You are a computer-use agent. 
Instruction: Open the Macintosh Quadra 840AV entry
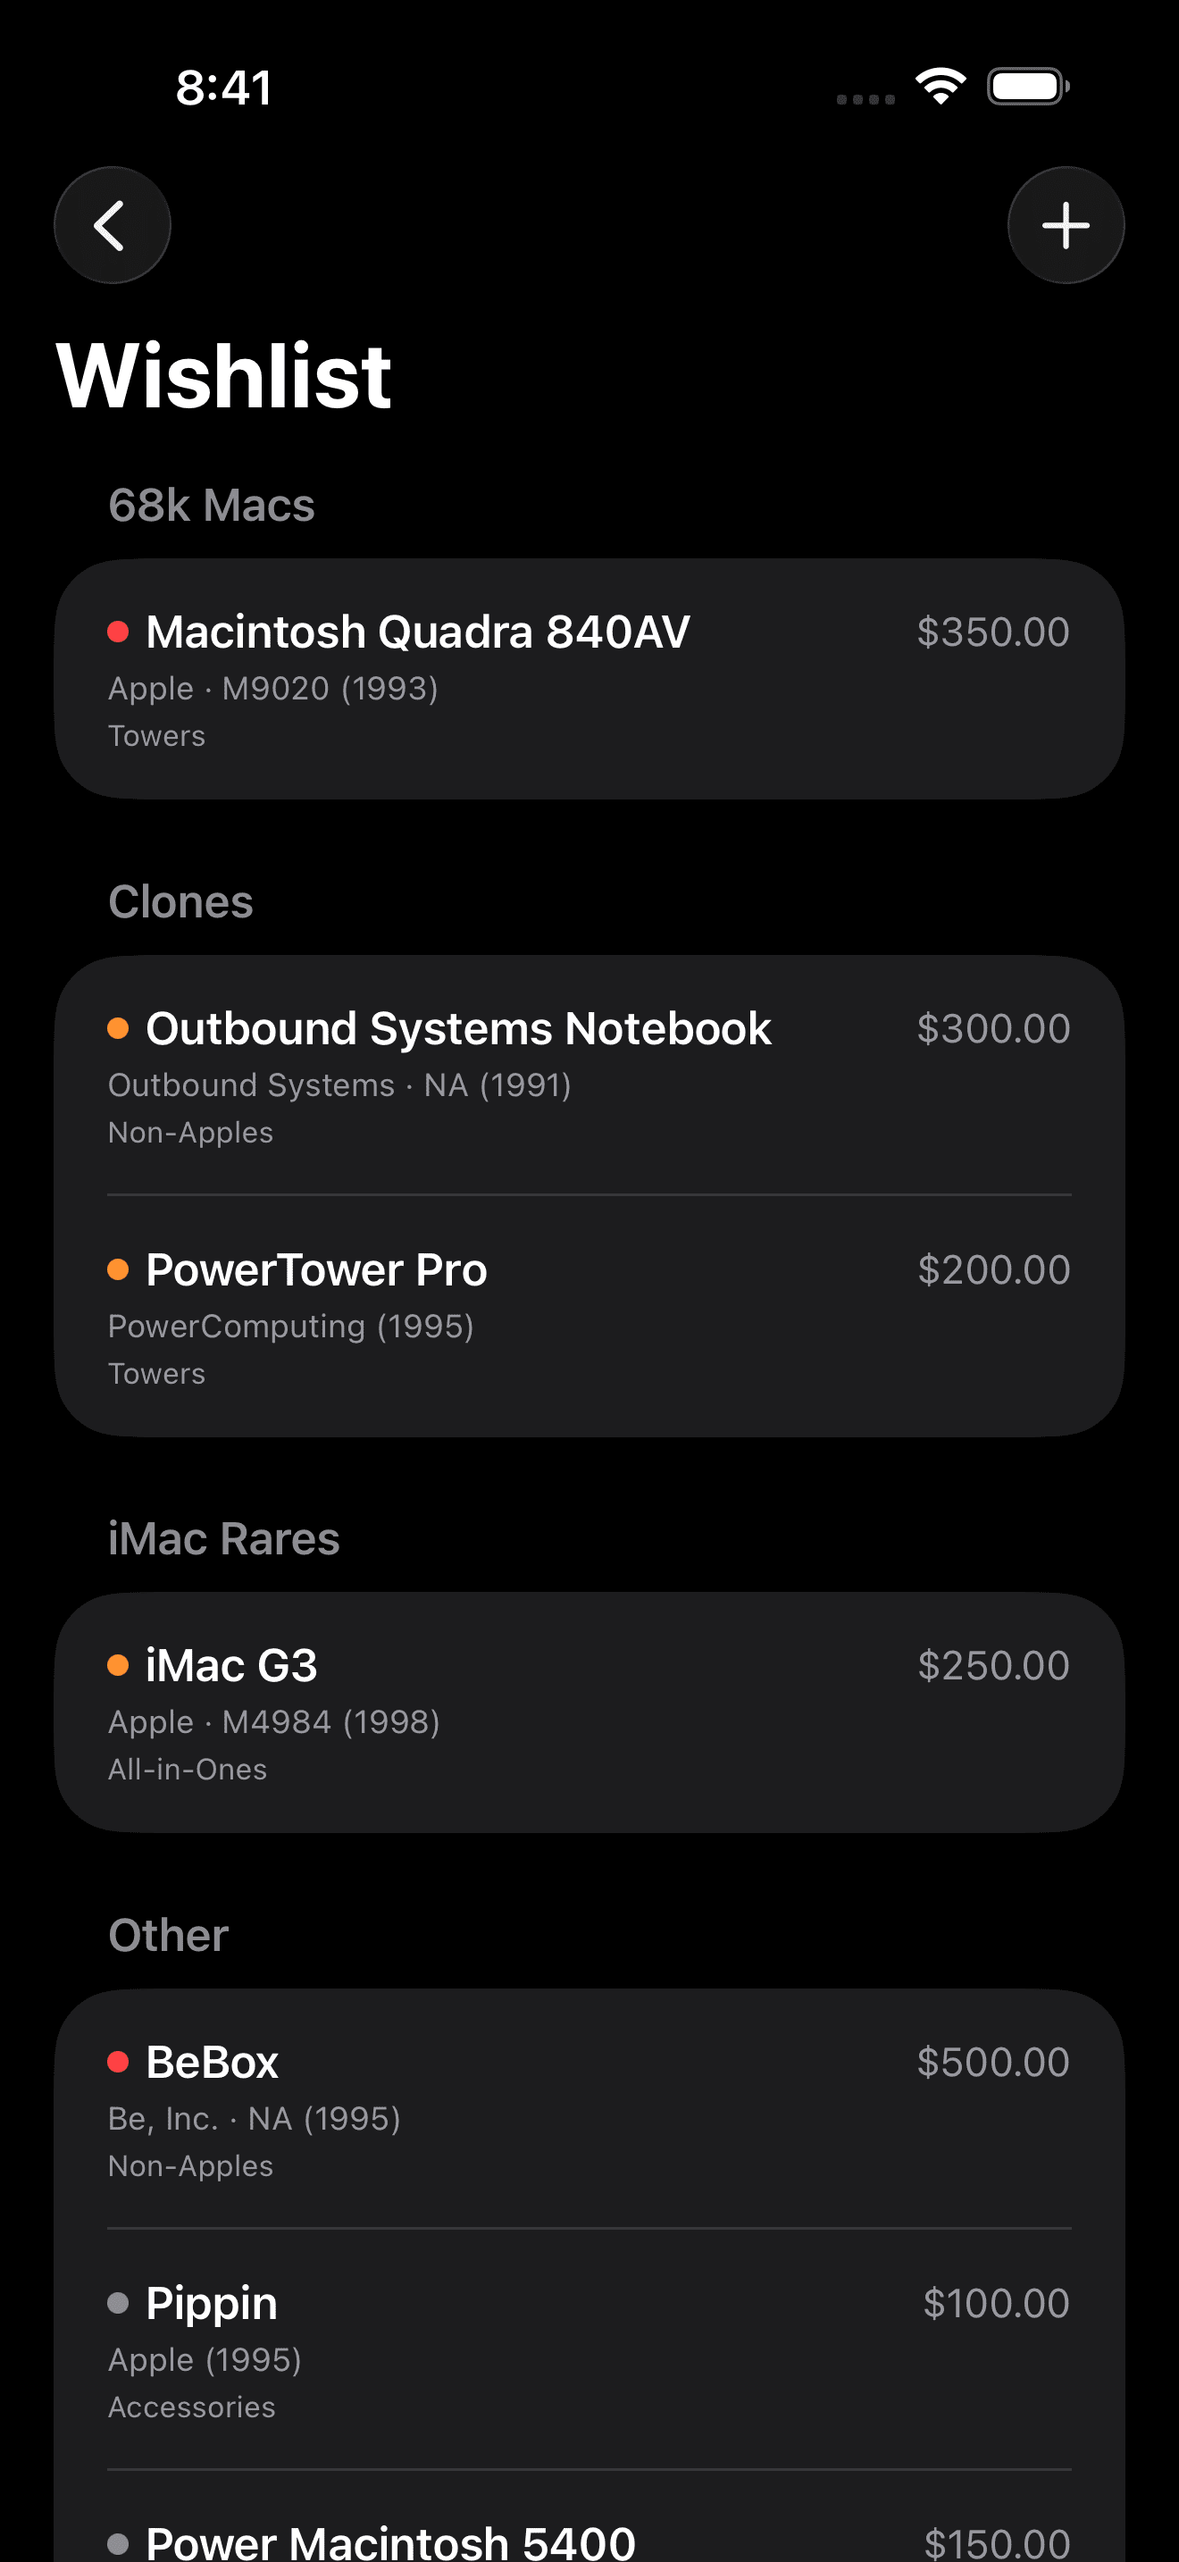(589, 679)
